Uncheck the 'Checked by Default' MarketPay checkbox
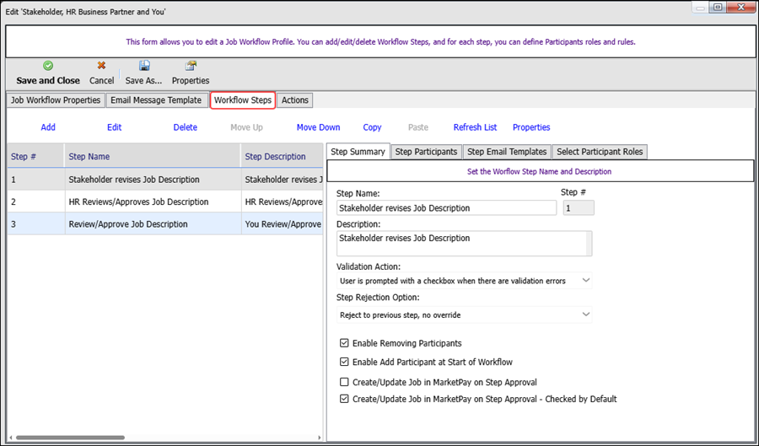This screenshot has width=759, height=446. pyautogui.click(x=344, y=399)
